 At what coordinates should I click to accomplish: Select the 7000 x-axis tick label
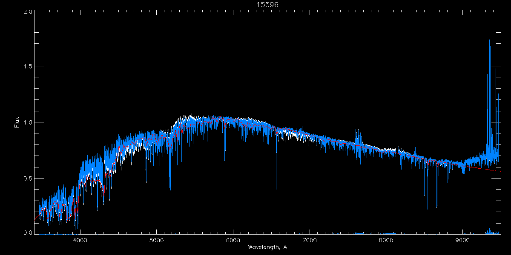click(310, 240)
